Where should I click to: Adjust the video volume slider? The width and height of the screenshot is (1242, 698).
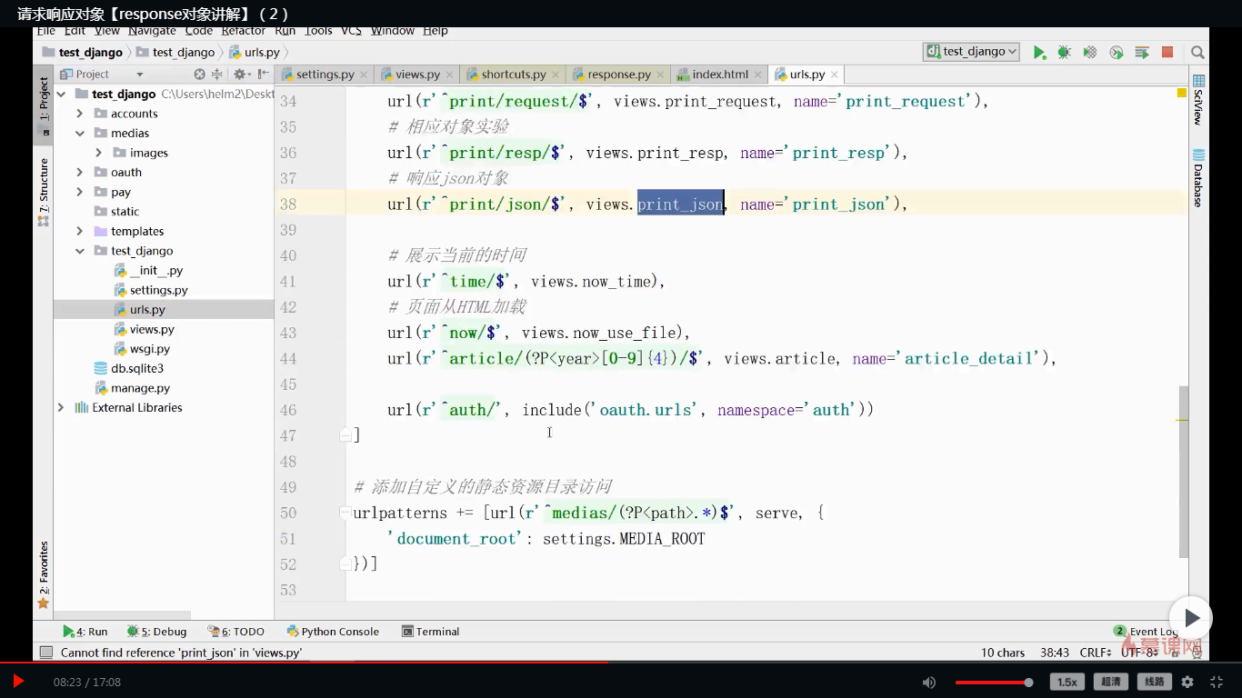994,682
